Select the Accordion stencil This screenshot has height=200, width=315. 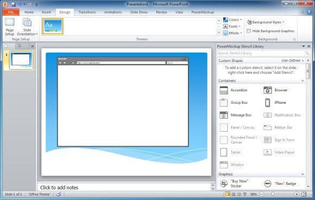[x=234, y=90]
